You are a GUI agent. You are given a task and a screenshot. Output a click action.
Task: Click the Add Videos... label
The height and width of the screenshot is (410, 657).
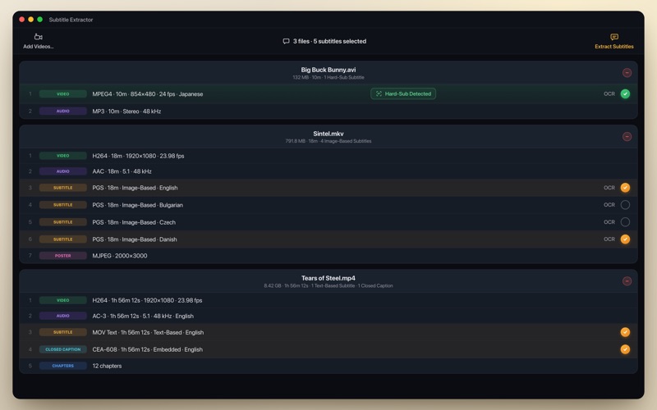pos(38,47)
